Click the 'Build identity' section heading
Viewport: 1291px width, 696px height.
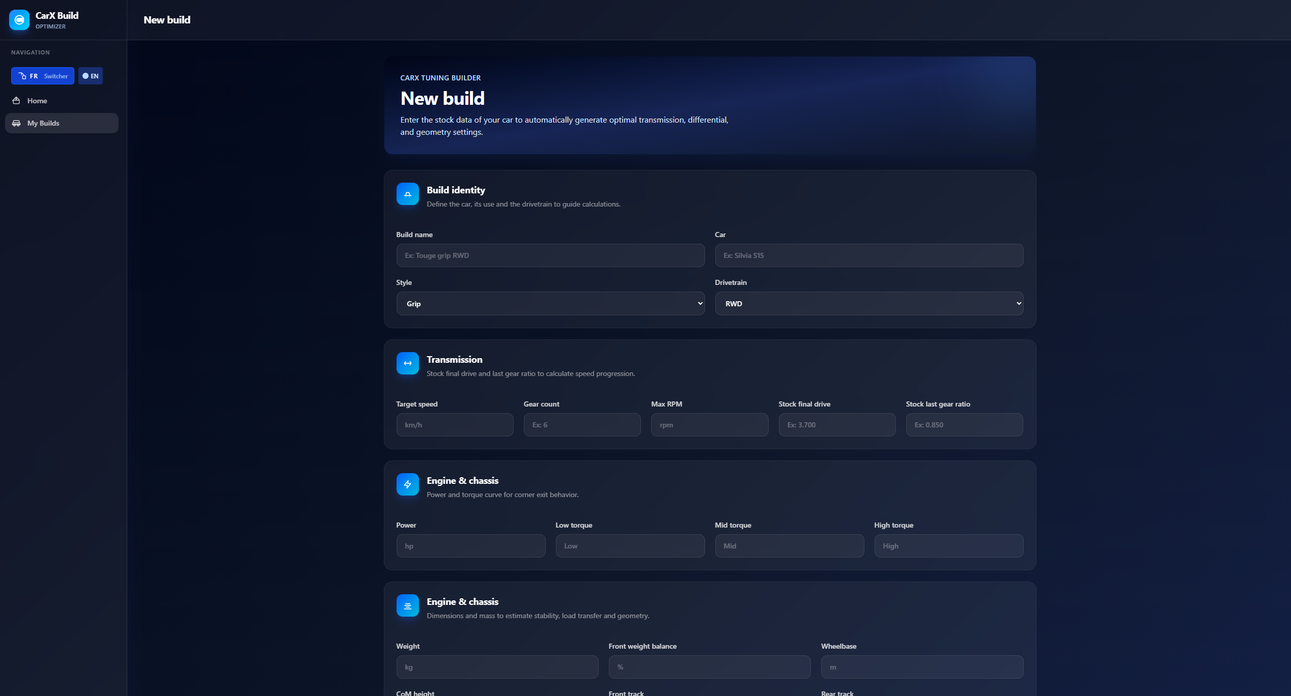(x=456, y=190)
